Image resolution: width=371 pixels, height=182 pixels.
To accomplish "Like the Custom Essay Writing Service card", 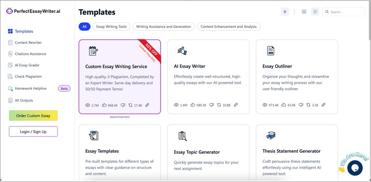I will (x=104, y=105).
